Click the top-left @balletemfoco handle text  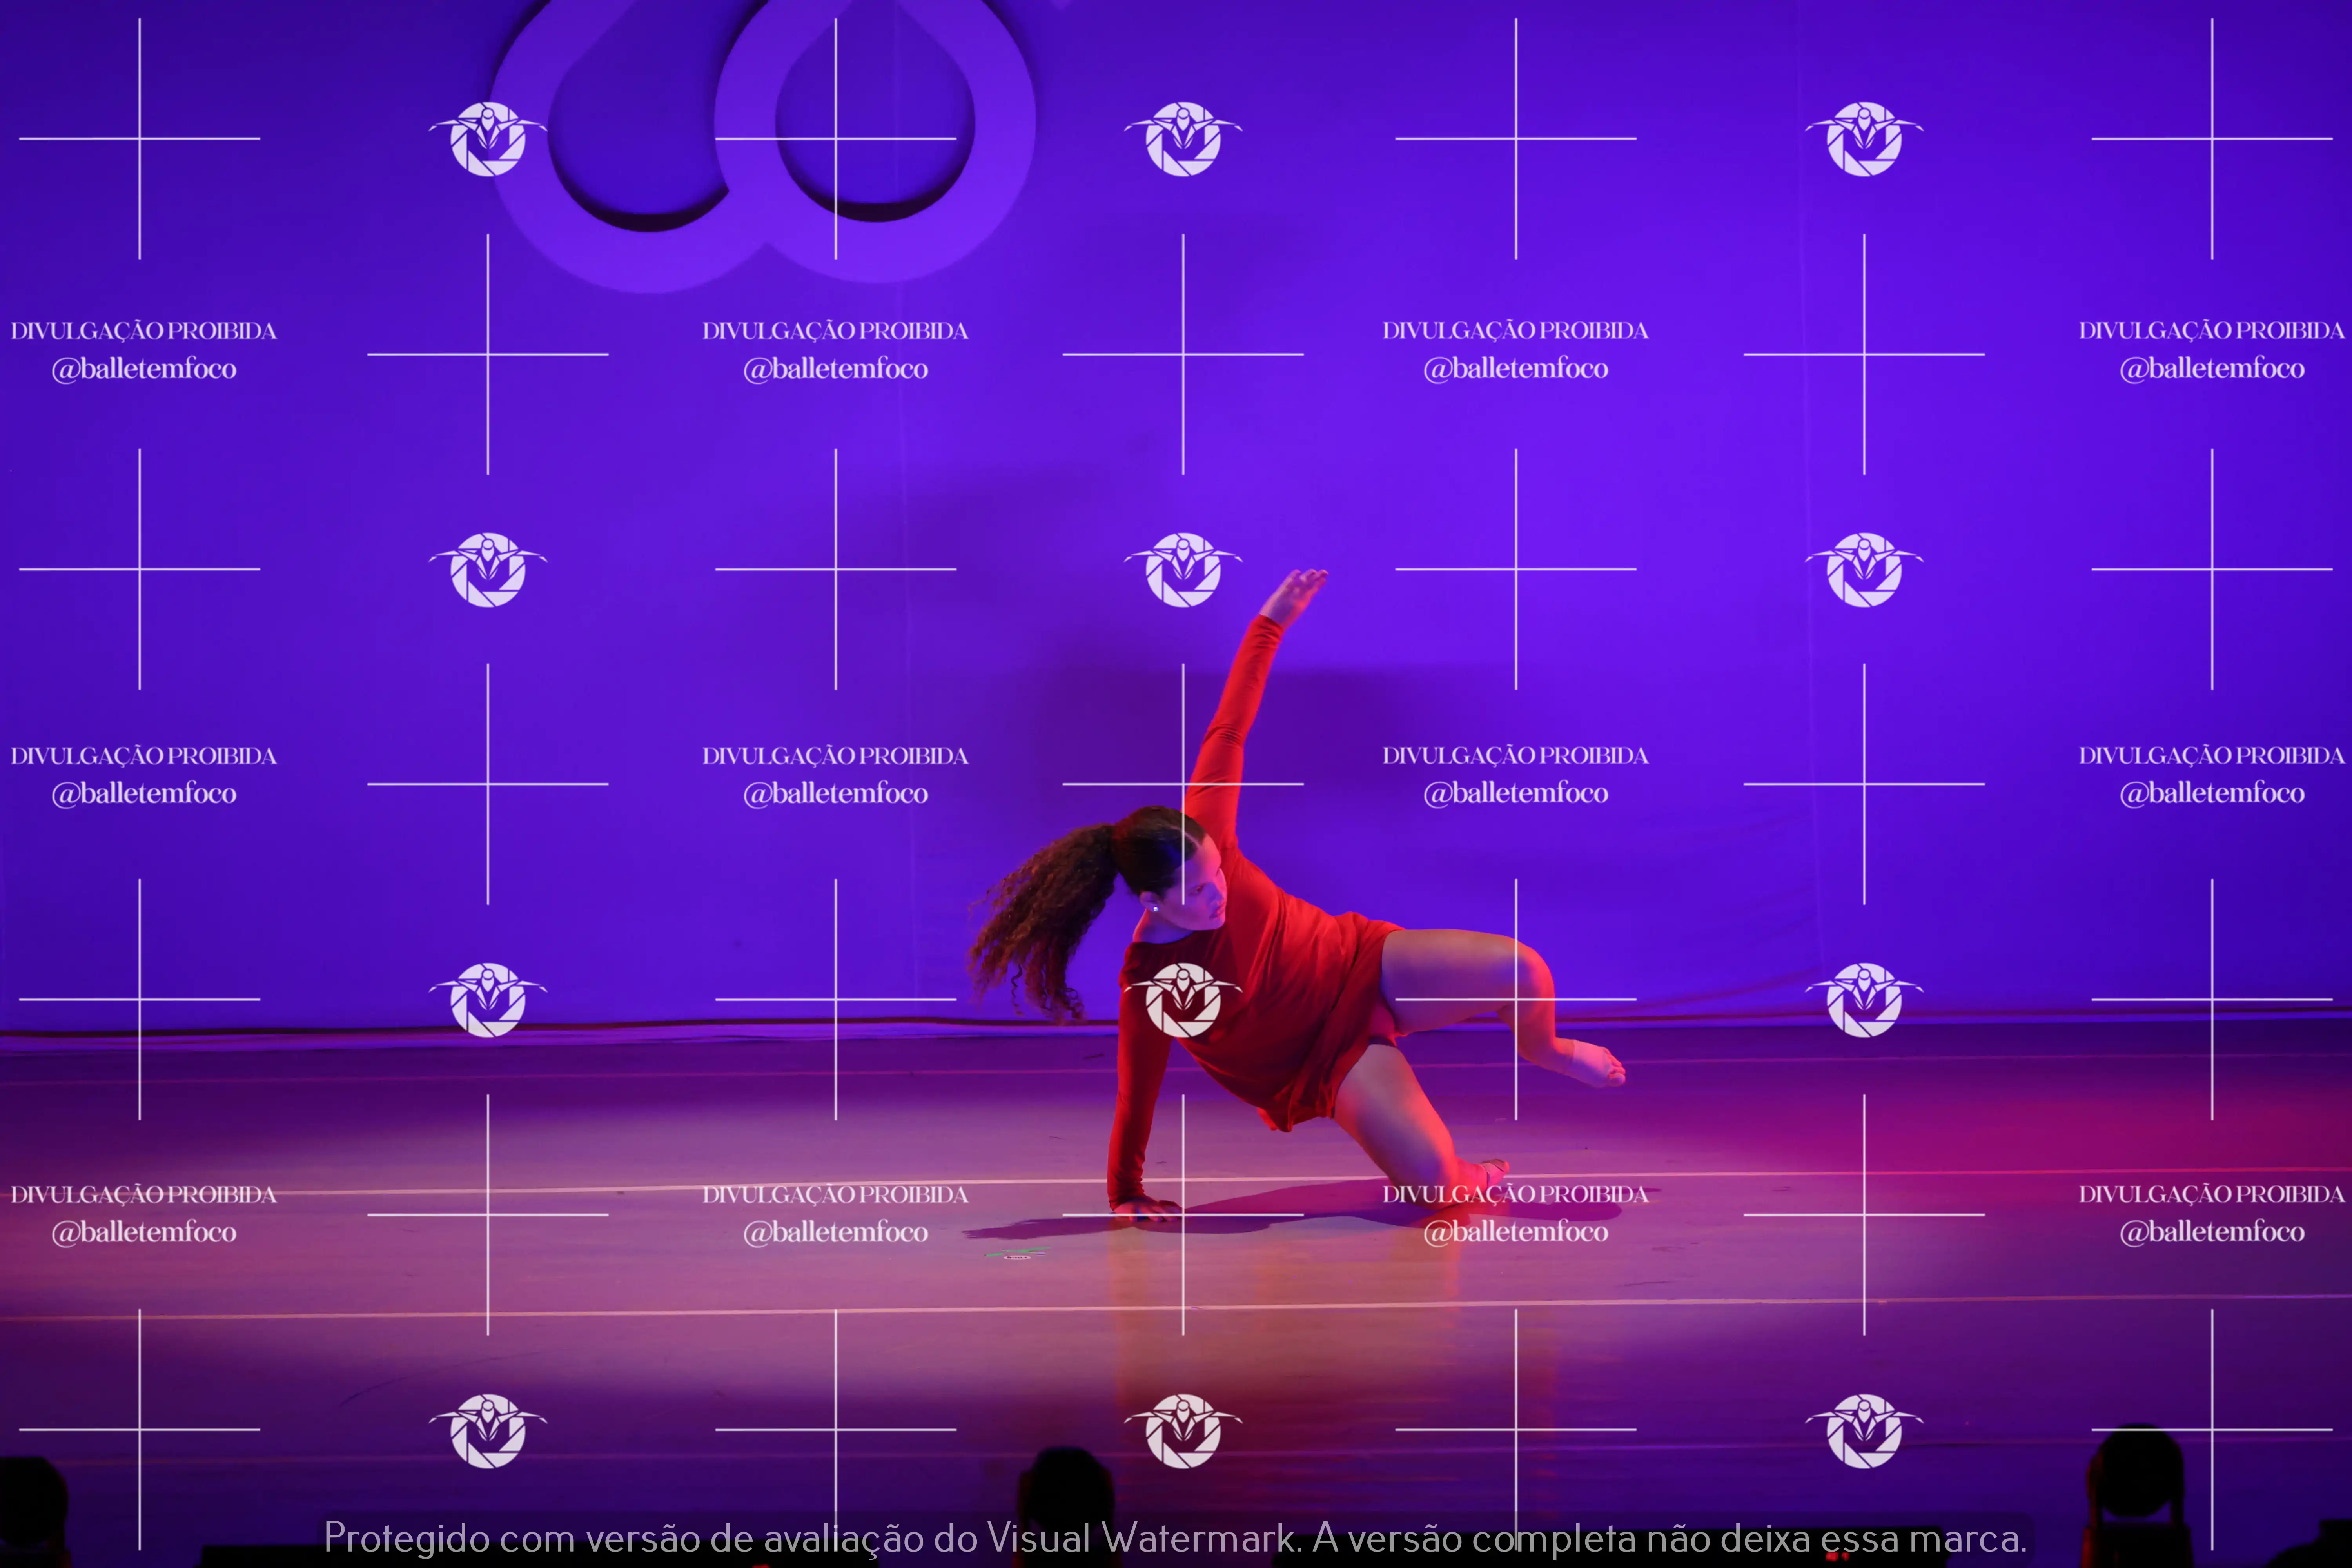(x=144, y=369)
